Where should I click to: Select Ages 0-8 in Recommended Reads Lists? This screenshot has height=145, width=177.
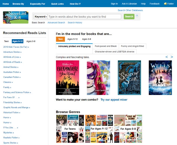coord(31,41)
